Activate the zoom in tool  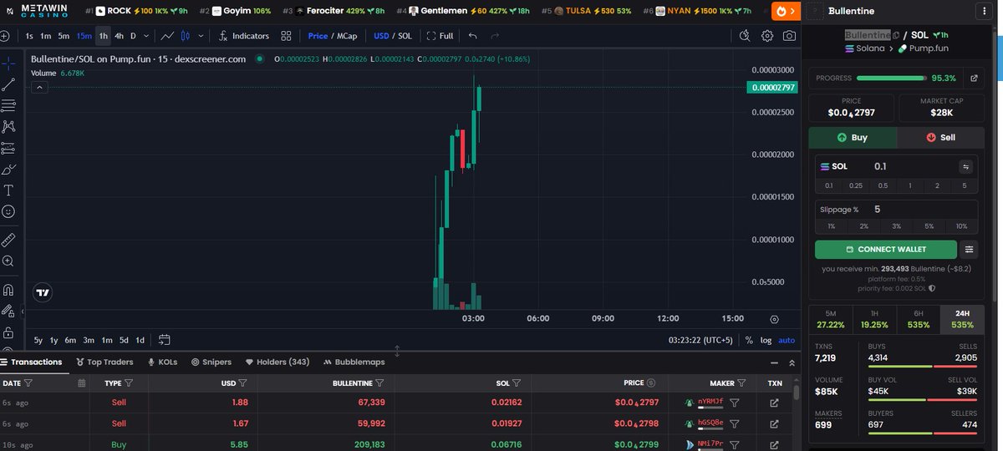[x=8, y=261]
